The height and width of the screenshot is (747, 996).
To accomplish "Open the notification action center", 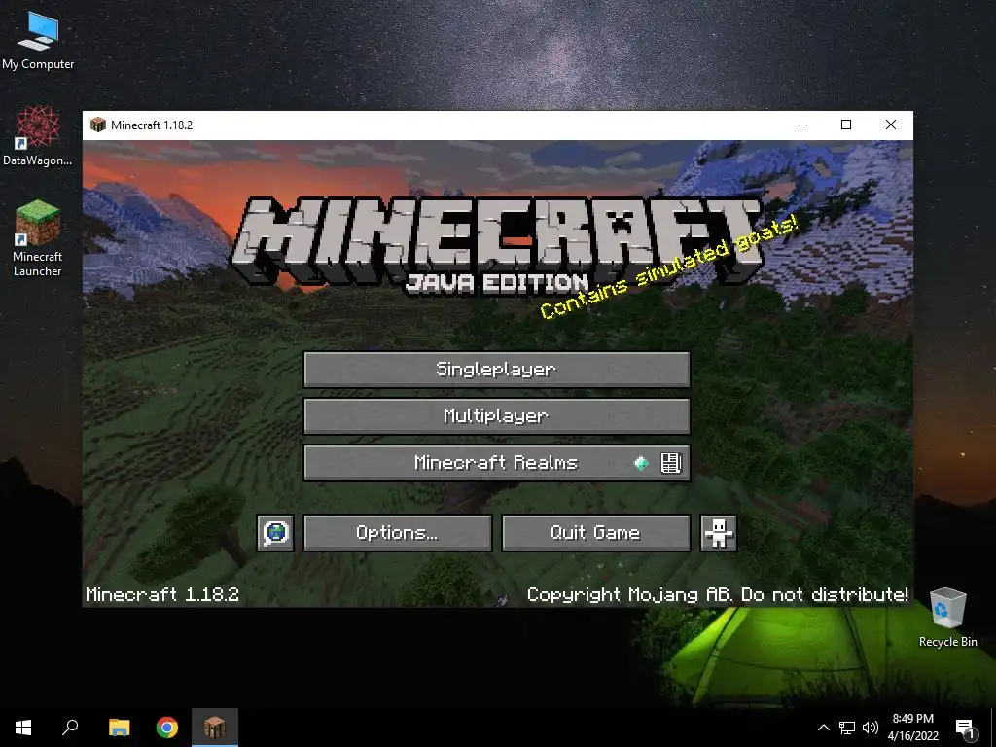I will [966, 728].
